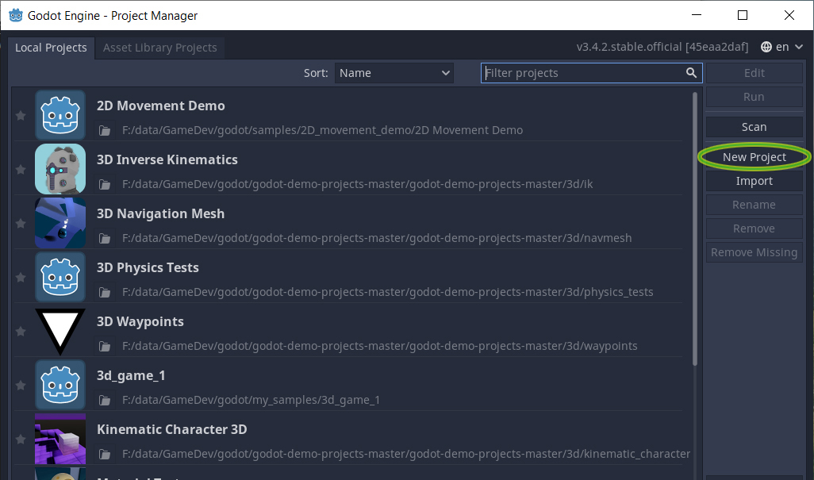
Task: Select the Kinematic Character 3D title
Action: tap(172, 430)
